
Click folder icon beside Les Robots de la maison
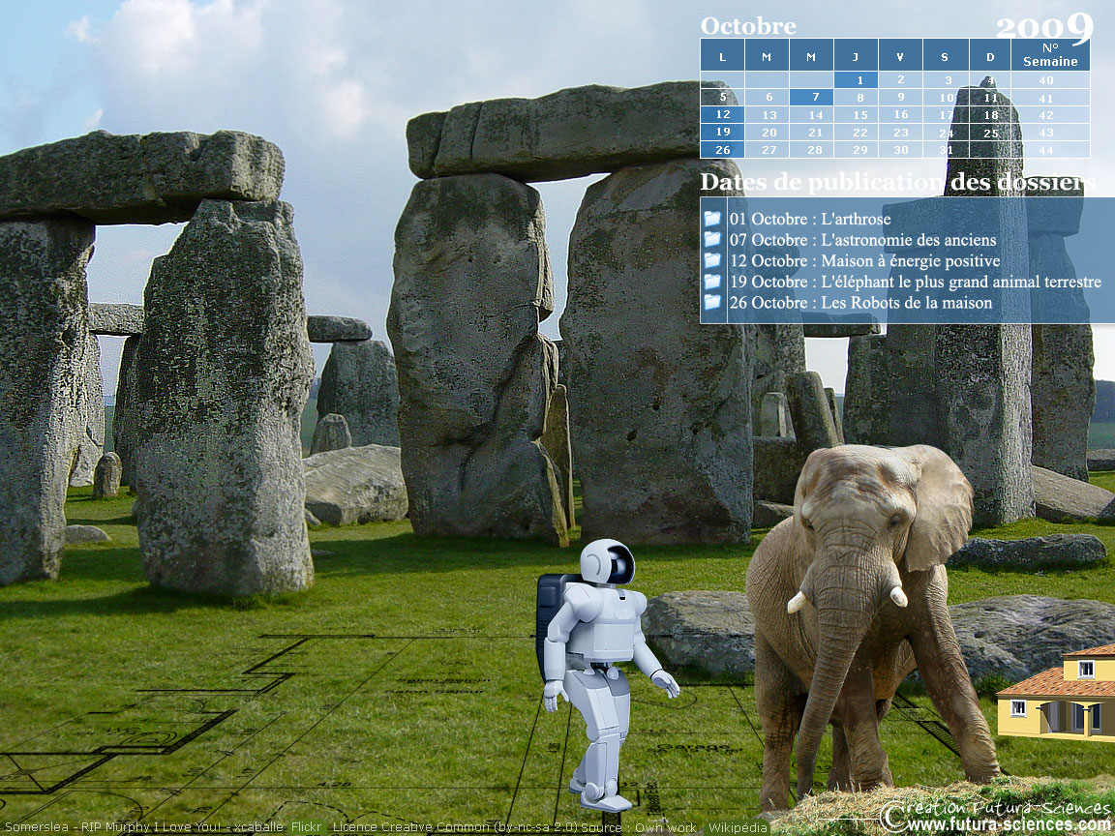click(712, 302)
